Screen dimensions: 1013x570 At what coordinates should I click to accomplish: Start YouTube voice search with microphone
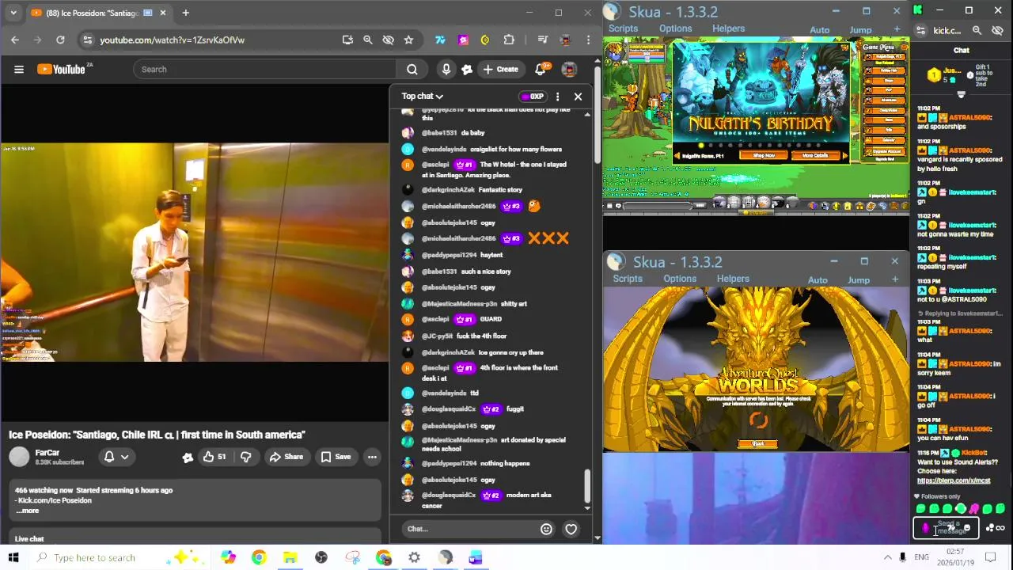click(x=446, y=70)
